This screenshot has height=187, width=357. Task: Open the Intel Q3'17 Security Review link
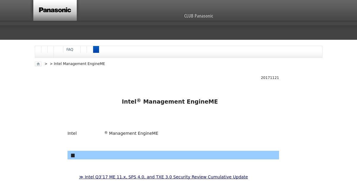(166, 177)
